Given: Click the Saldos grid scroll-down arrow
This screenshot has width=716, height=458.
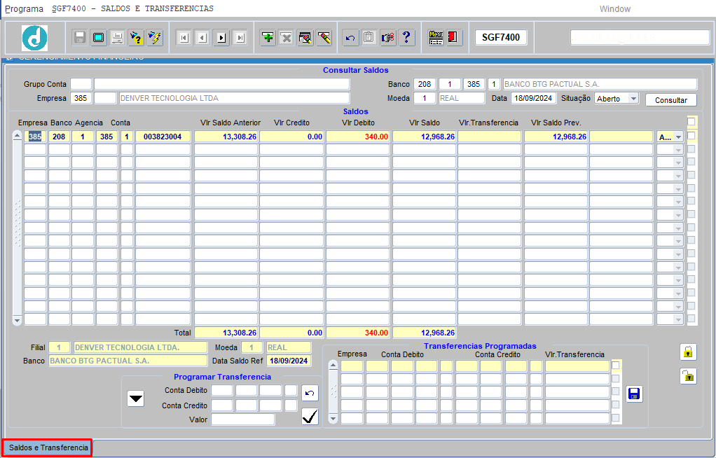Looking at the screenshot, I should (x=17, y=321).
